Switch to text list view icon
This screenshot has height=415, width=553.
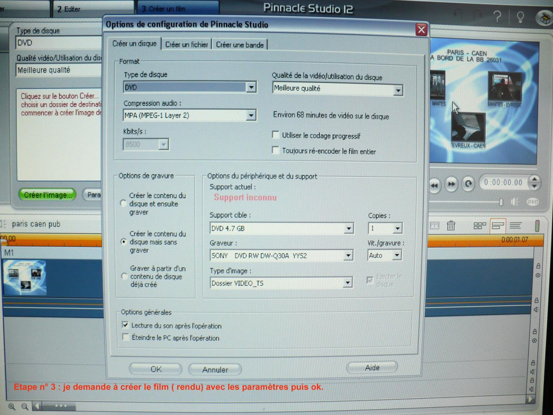coord(515,226)
